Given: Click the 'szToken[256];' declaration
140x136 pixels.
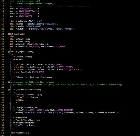Looking at the screenshot, I should (23, 39).
